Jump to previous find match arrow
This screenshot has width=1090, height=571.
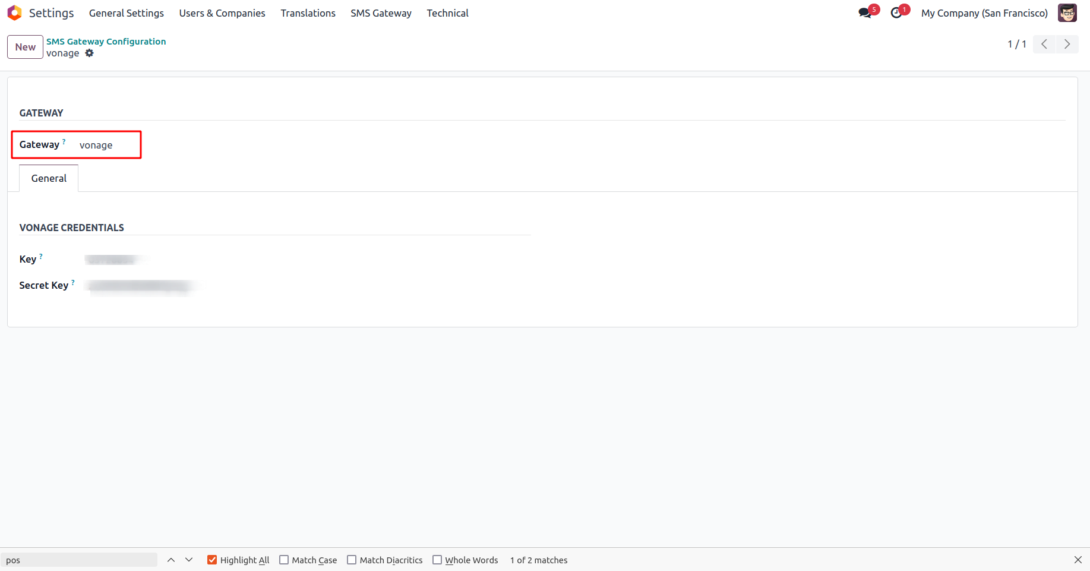[x=171, y=560]
